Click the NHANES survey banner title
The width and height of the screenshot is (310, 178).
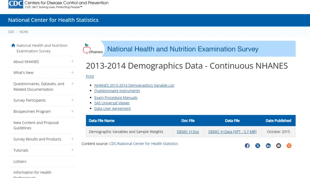pyautogui.click(x=183, y=49)
